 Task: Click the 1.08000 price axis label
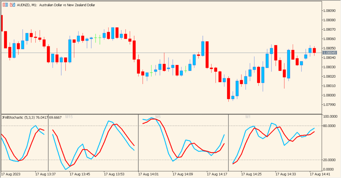329,95
